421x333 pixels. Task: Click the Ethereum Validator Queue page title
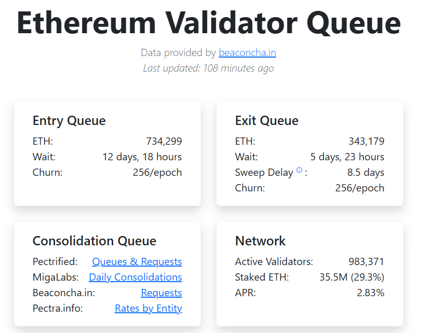click(x=209, y=22)
